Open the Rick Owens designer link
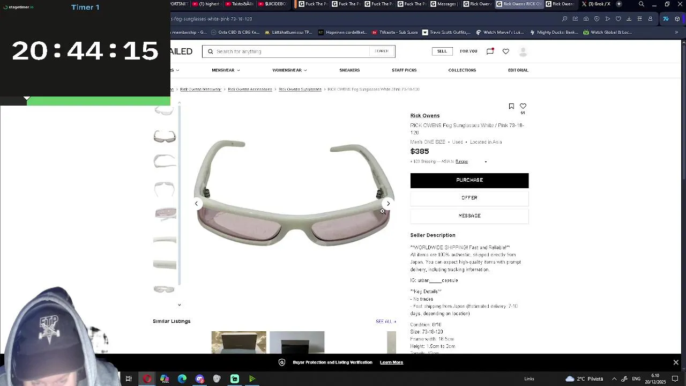686x386 pixels. click(x=425, y=116)
